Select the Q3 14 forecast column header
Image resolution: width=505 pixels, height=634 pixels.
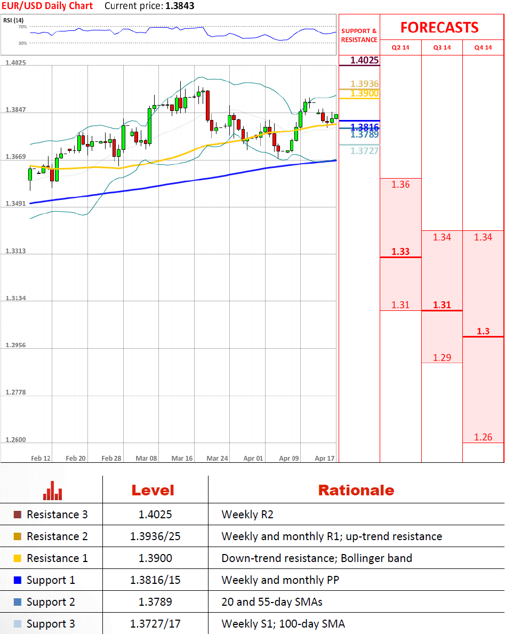[442, 47]
